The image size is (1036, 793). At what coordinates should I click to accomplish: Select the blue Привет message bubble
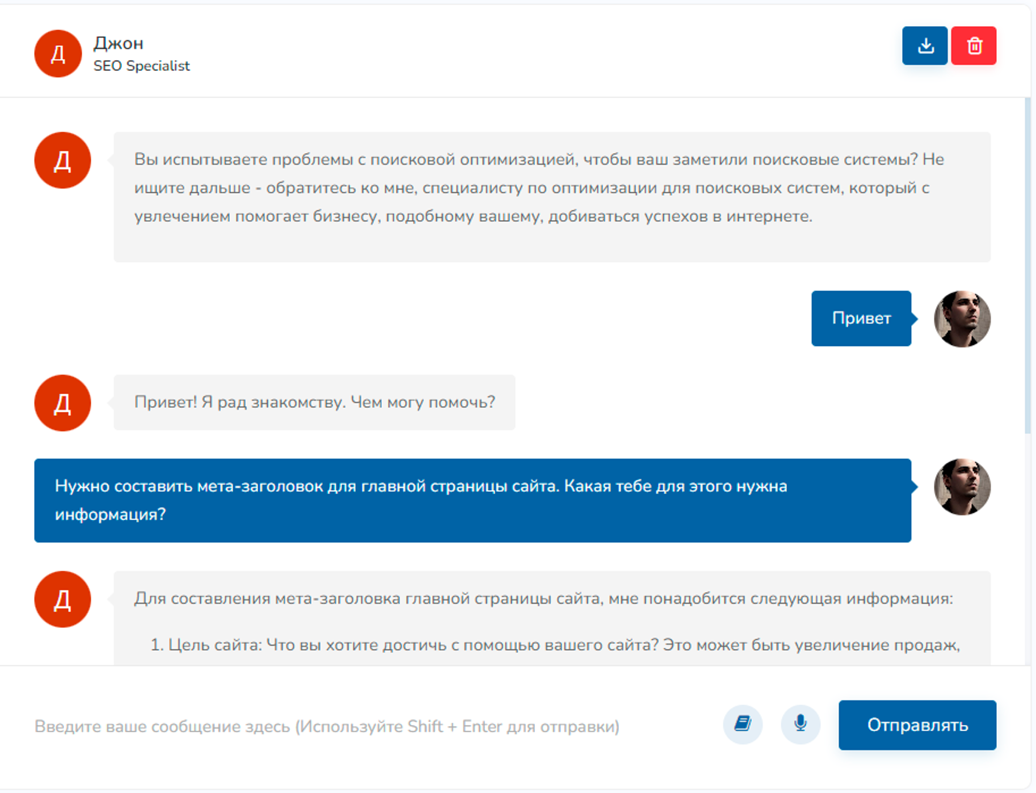coord(861,318)
